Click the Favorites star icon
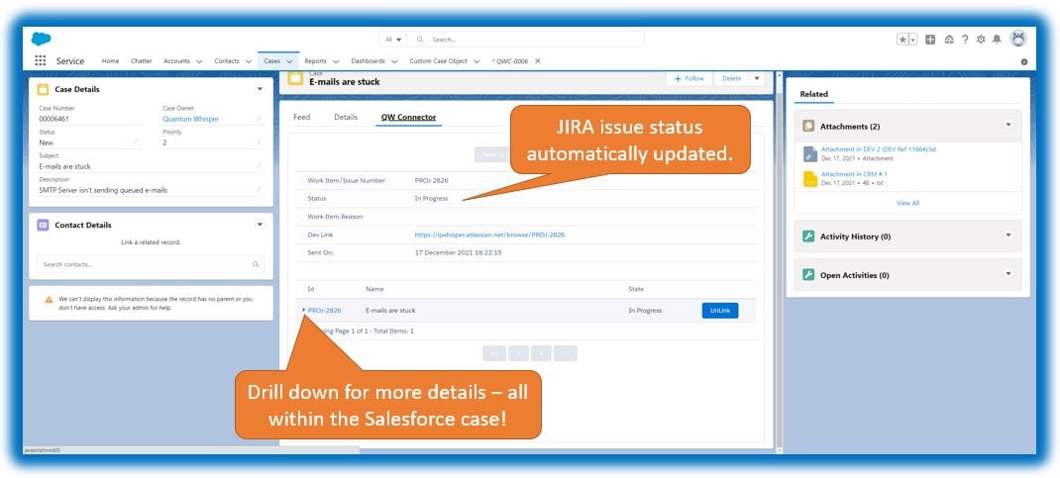Image resolution: width=1060 pixels, height=478 pixels. coord(903,40)
